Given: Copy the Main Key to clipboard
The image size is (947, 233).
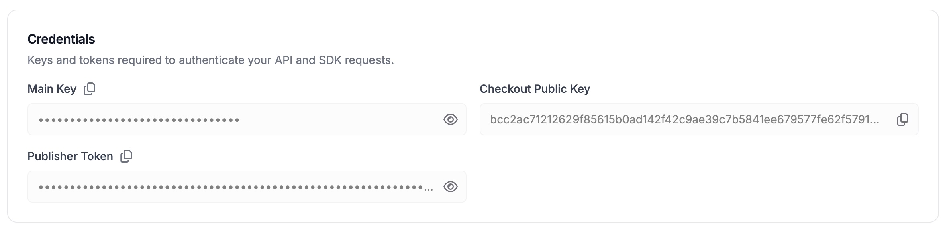Looking at the screenshot, I should [x=90, y=89].
